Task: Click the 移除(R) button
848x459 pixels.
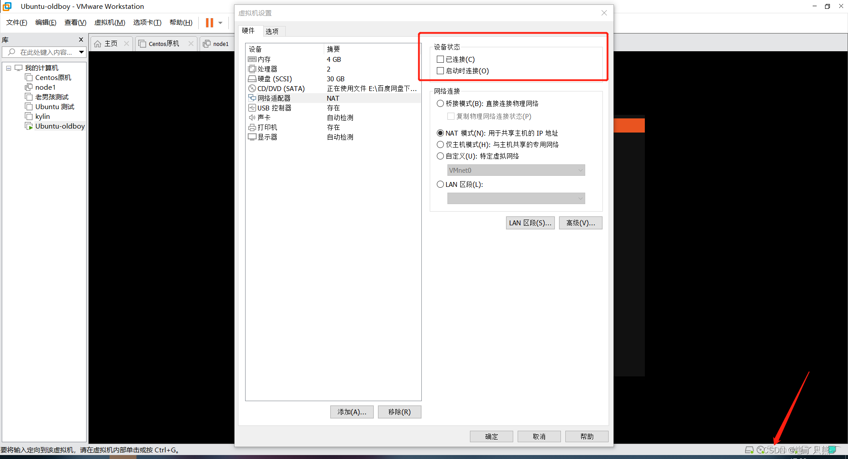Action: 400,412
